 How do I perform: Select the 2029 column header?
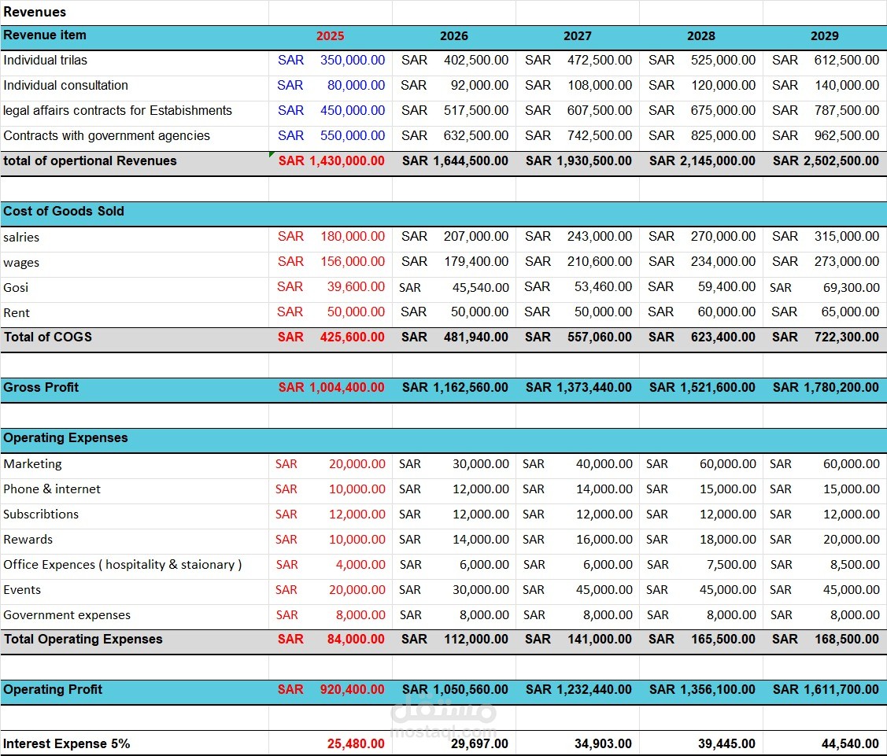(x=825, y=36)
